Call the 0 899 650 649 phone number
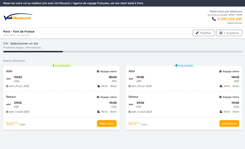 230,19
